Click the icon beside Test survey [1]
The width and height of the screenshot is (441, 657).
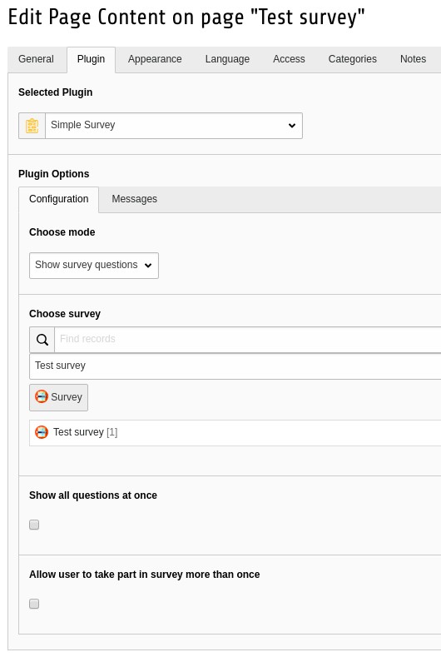pos(41,432)
